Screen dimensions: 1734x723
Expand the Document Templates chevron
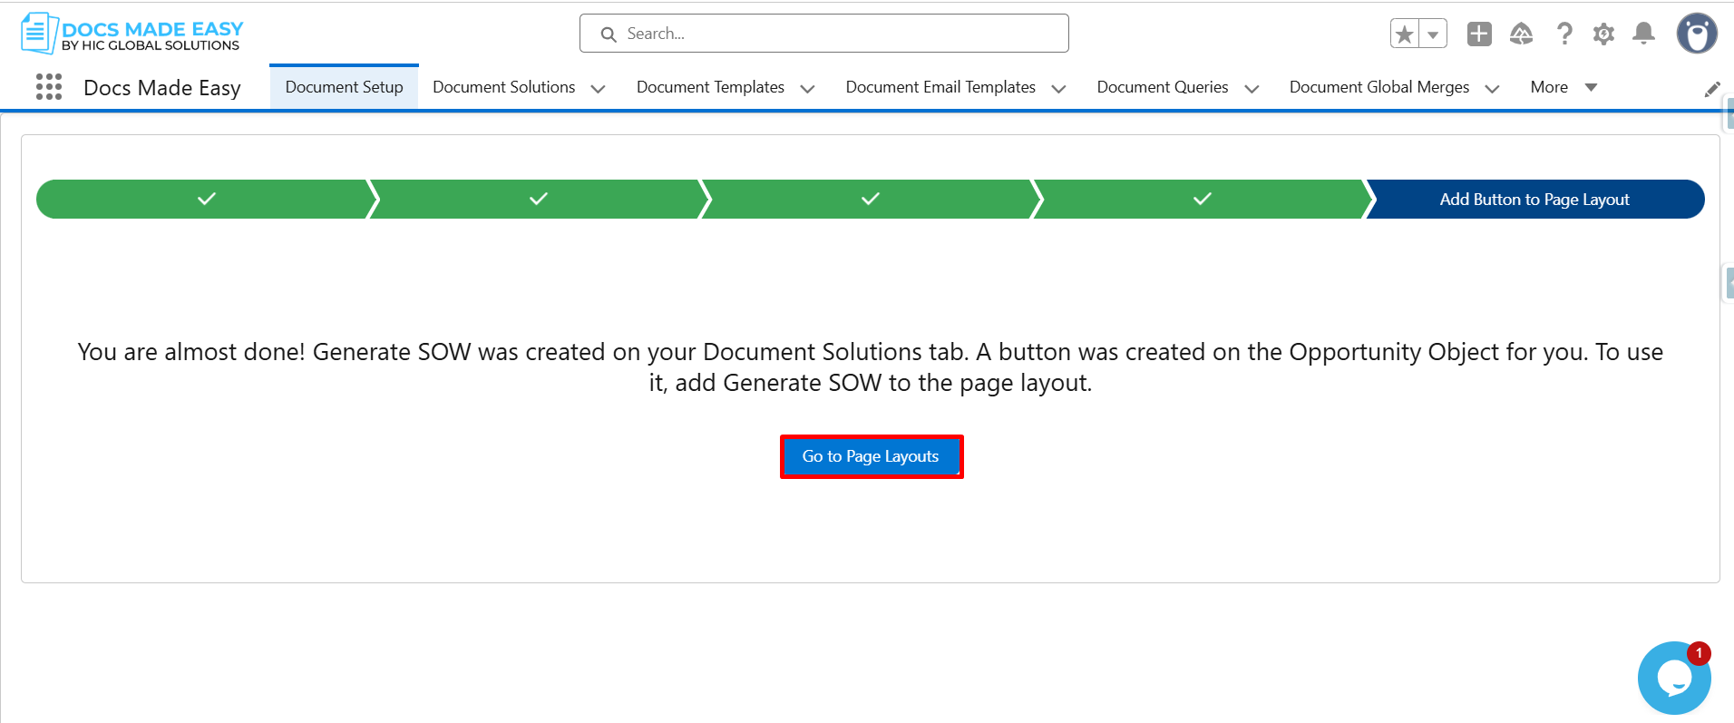point(807,88)
